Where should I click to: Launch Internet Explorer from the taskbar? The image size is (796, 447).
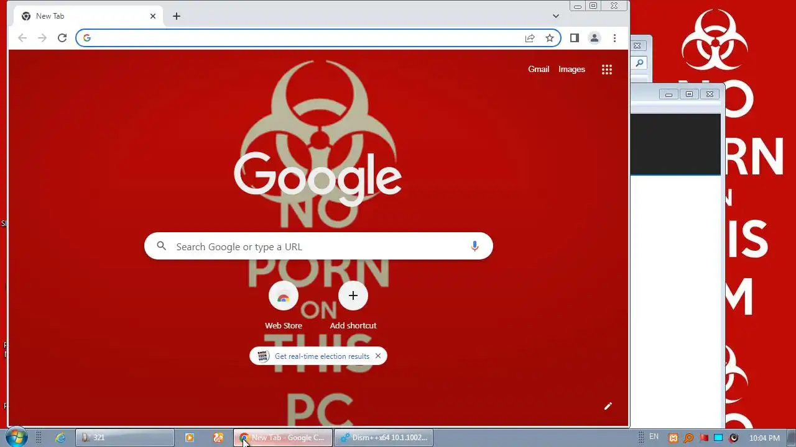coord(60,438)
